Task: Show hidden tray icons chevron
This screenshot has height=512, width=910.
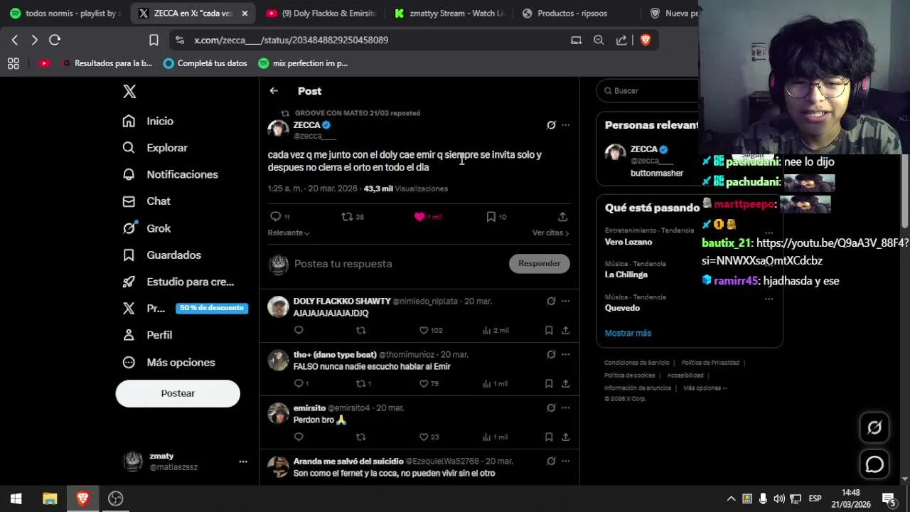Action: click(x=731, y=498)
